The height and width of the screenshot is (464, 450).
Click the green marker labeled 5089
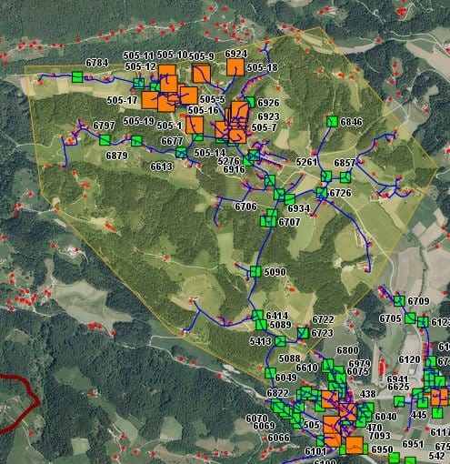(261, 325)
